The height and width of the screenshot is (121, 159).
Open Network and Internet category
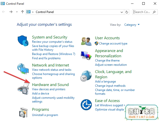click(50, 65)
